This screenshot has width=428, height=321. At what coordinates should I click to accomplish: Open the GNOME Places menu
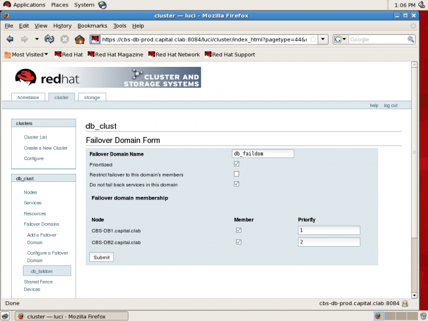[60, 5]
